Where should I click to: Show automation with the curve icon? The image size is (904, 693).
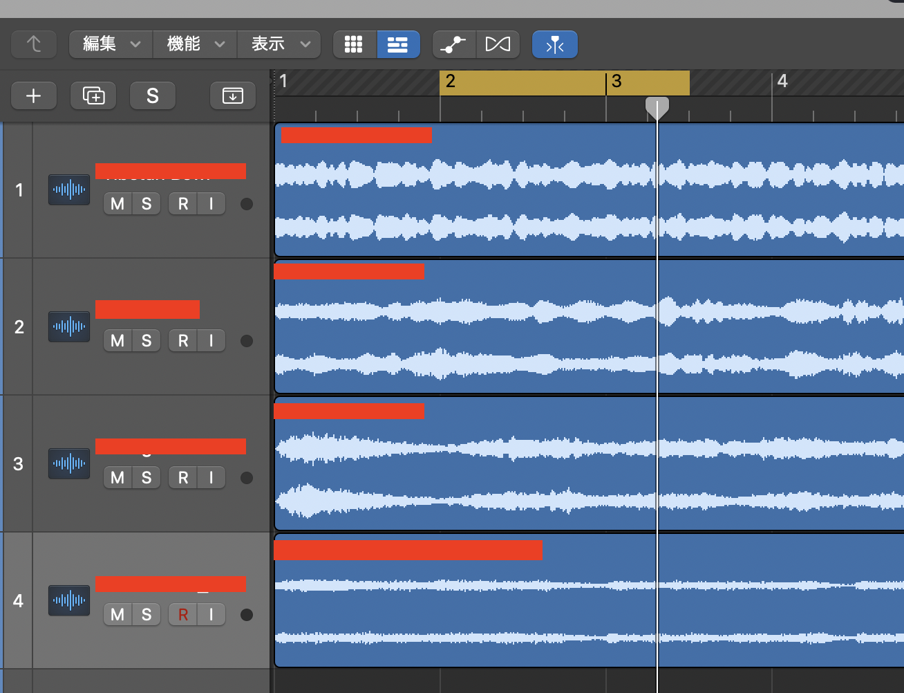[453, 44]
